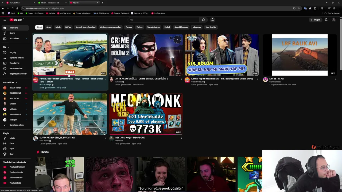
Task: Open the 4k Gif Wallpapers bookmark
Action: pyautogui.click(x=101, y=13)
